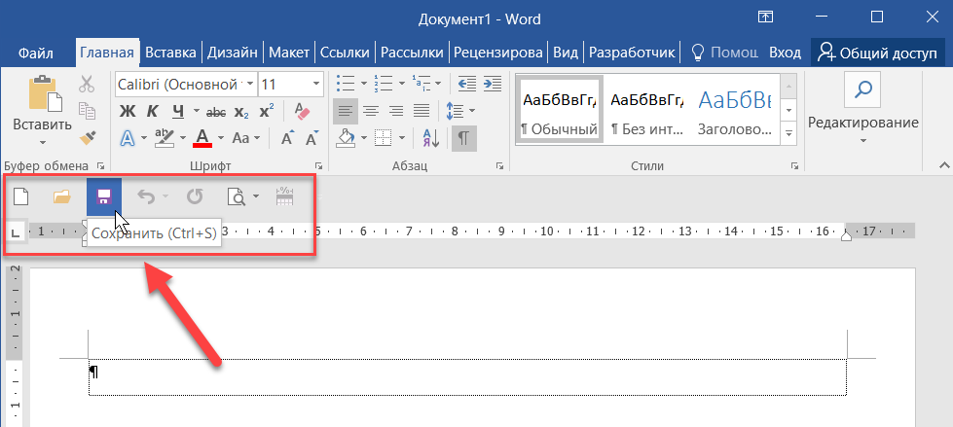Image resolution: width=953 pixels, height=427 pixels.
Task: Click the bulleted list icon
Action: click(x=346, y=84)
